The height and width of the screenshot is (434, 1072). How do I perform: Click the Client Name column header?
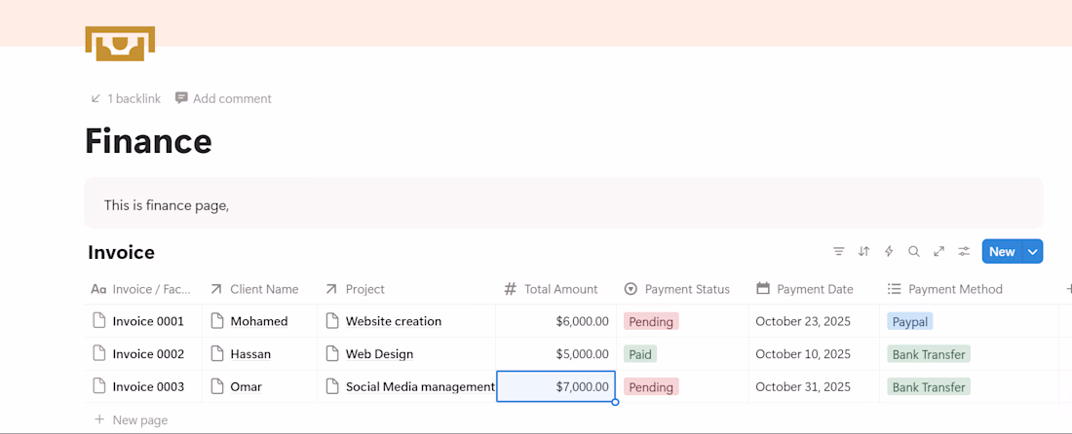tap(263, 289)
